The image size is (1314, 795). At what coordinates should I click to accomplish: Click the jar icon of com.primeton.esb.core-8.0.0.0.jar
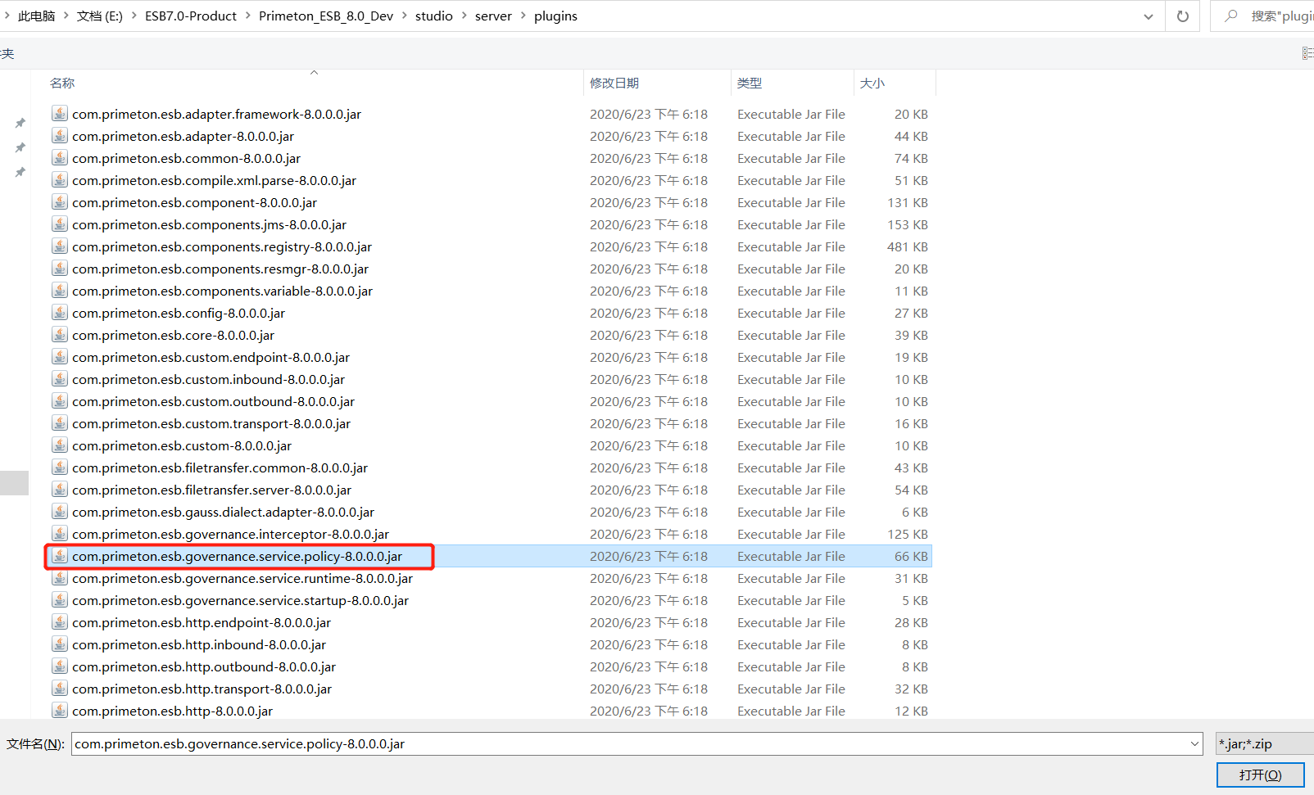pos(60,335)
